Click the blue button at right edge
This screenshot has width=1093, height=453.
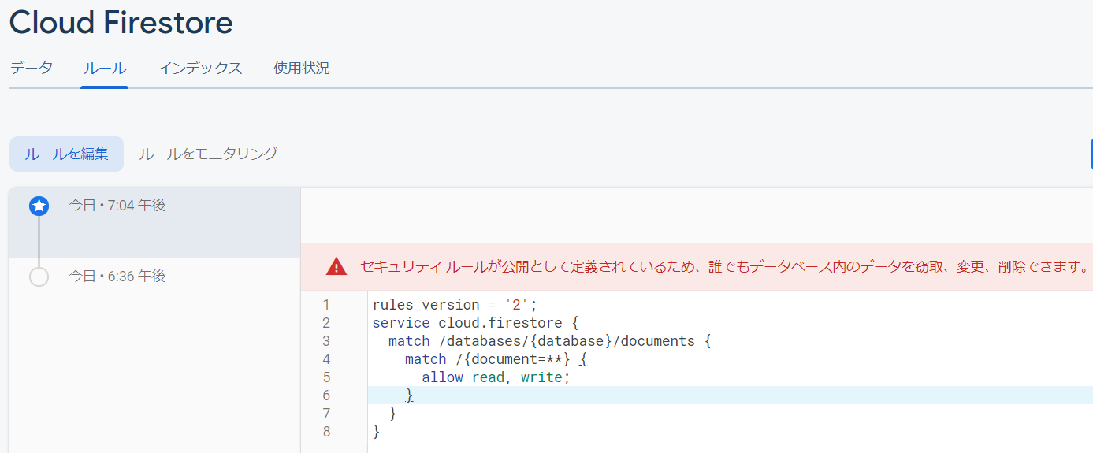(1091, 154)
